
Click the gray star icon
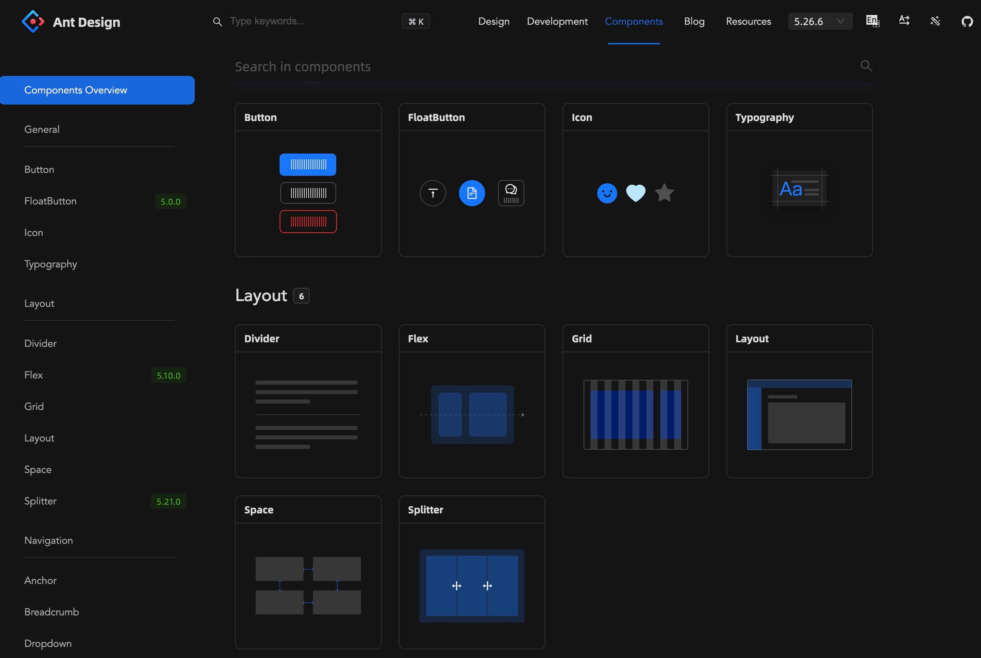[664, 193]
